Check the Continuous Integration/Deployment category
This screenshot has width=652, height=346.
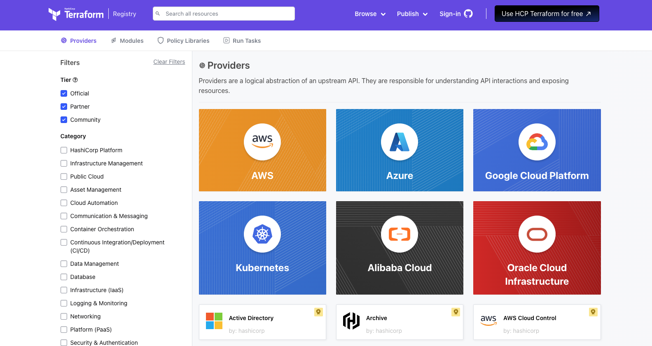pyautogui.click(x=64, y=242)
